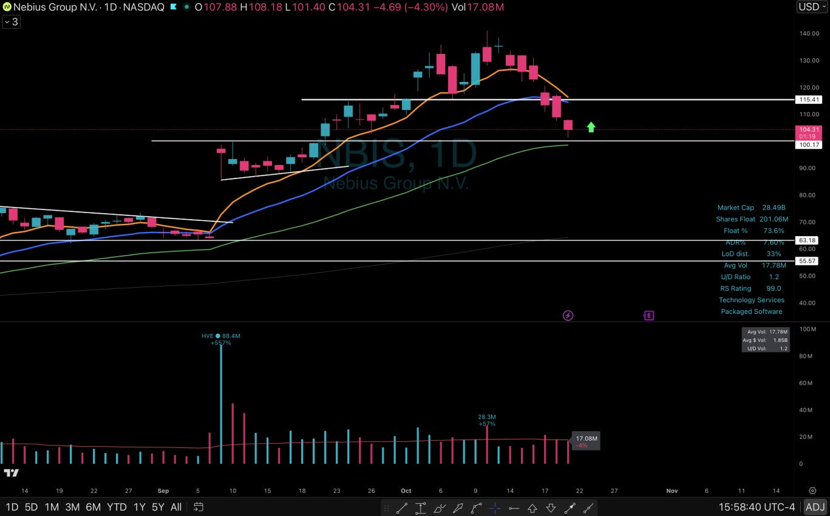The height and width of the screenshot is (516, 830).
Task: Click the Market Cap 28.49B stat
Action: click(751, 208)
